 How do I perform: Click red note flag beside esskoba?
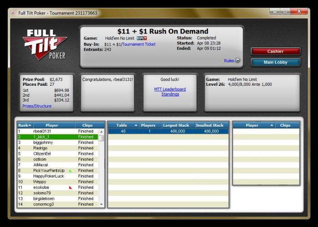(x=70, y=188)
